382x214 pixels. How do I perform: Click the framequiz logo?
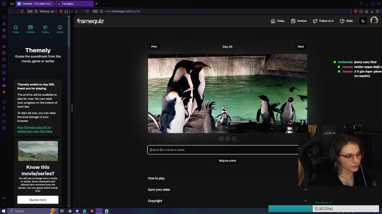click(90, 21)
